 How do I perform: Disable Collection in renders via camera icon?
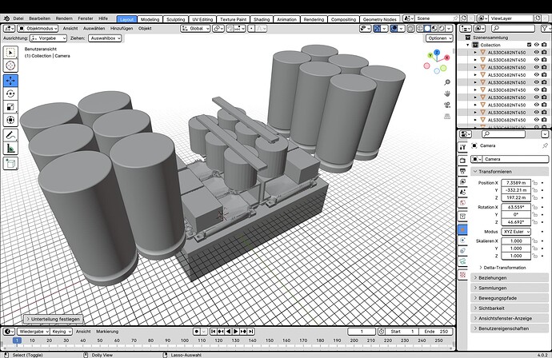tap(544, 45)
